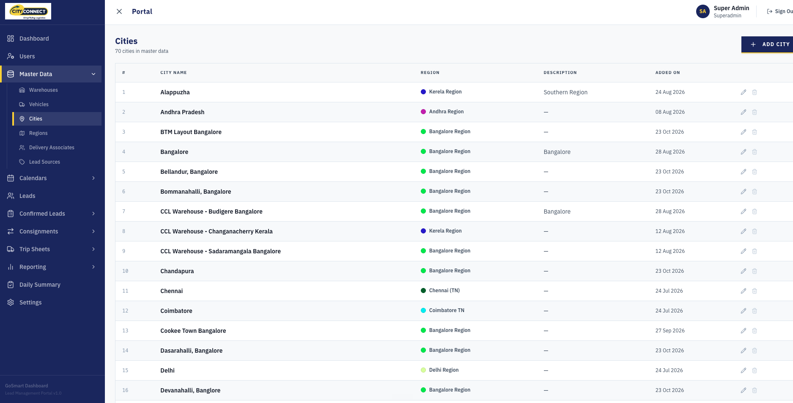
Task: Expand the Consignments menu
Action: point(52,231)
